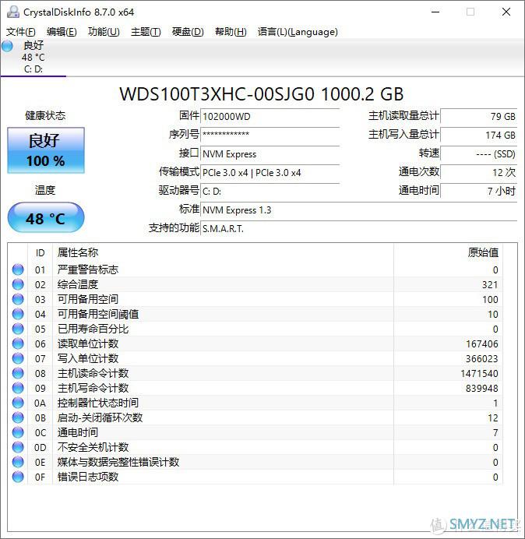The height and width of the screenshot is (539, 525).
Task: Click the status orb for 03 可用备用空间
Action: point(18,299)
